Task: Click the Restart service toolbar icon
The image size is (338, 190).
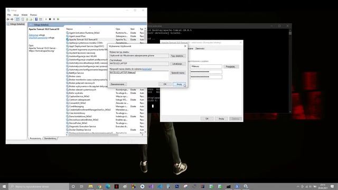Action: pyautogui.click(x=58, y=19)
